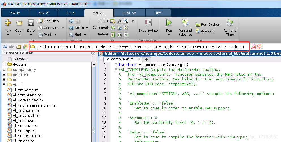
Task: Click the Run Section button
Action: (208, 24)
